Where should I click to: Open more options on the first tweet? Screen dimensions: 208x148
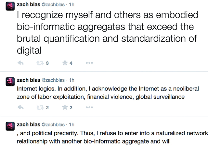pos(89,63)
